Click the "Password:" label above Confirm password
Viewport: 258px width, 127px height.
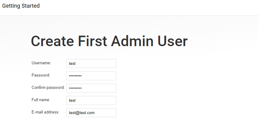[41, 75]
